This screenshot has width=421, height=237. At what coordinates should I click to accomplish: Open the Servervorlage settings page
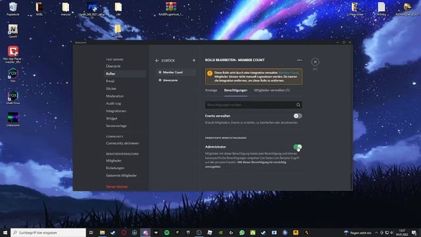(x=125, y=126)
